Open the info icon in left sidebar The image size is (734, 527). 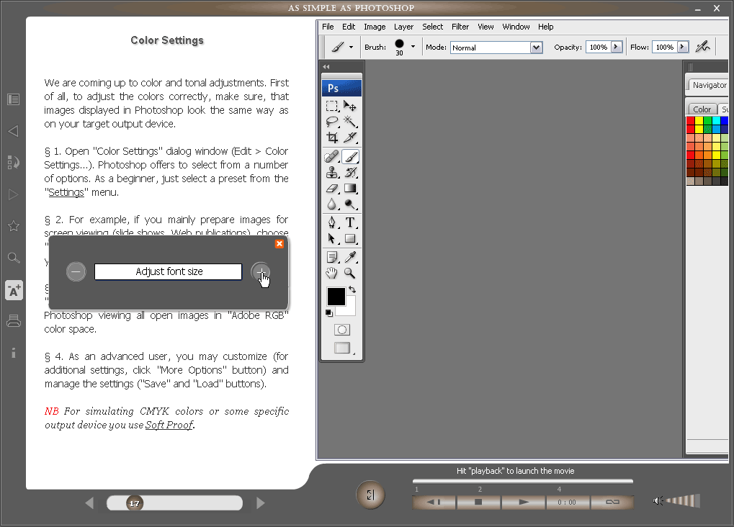(x=14, y=353)
